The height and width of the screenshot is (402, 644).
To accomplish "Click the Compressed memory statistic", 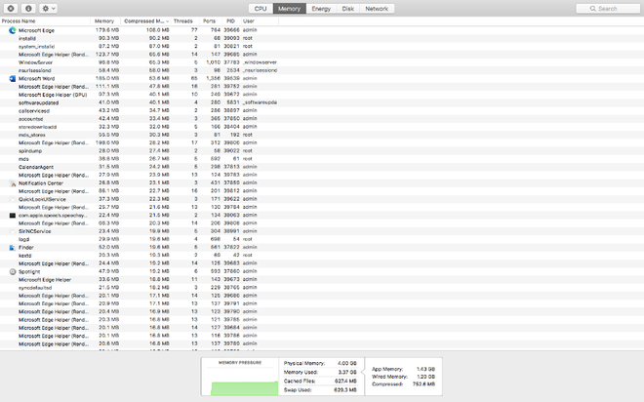I will (x=403, y=383).
